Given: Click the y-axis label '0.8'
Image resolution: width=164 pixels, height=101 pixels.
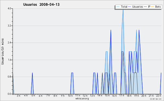Looking at the screenshot, I should point(9,77).
